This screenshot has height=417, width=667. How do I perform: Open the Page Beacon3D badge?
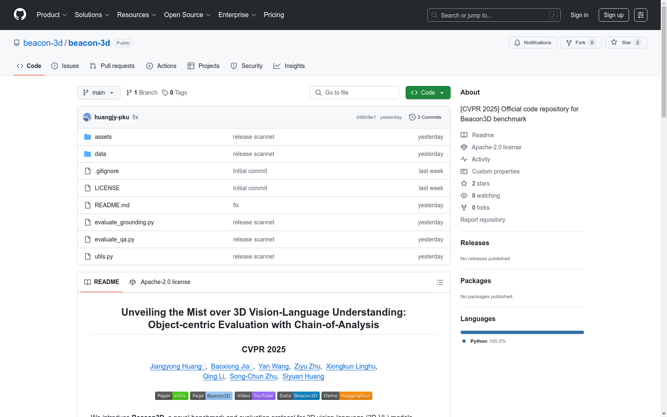click(211, 396)
